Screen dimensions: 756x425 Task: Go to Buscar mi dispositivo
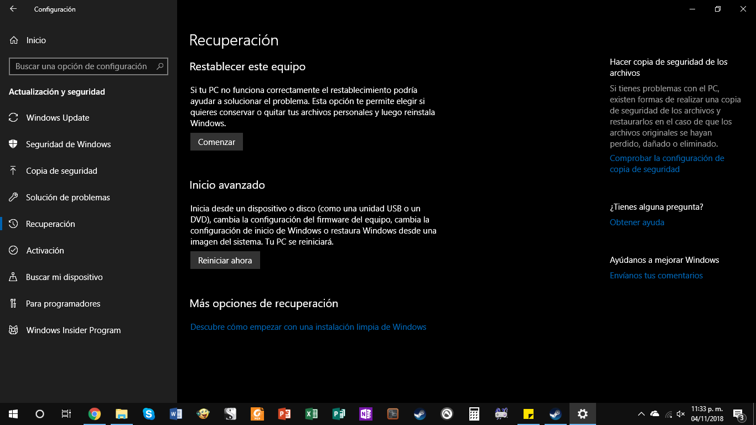[x=89, y=277]
